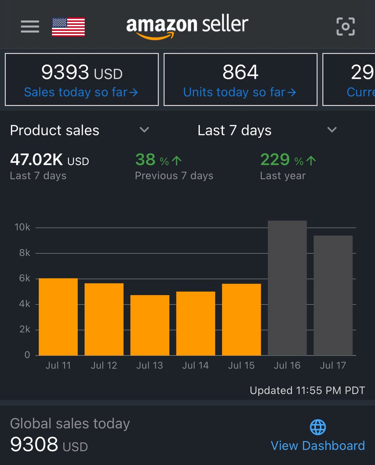This screenshot has width=375, height=465.
Task: Tap the 9308 USD global sales value
Action: pyautogui.click(x=49, y=445)
